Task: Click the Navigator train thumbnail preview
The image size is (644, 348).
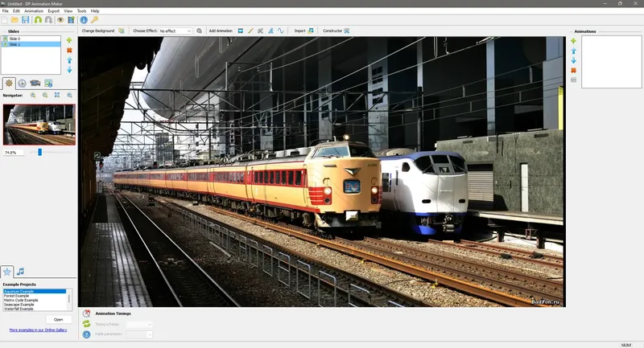Action: coord(39,125)
